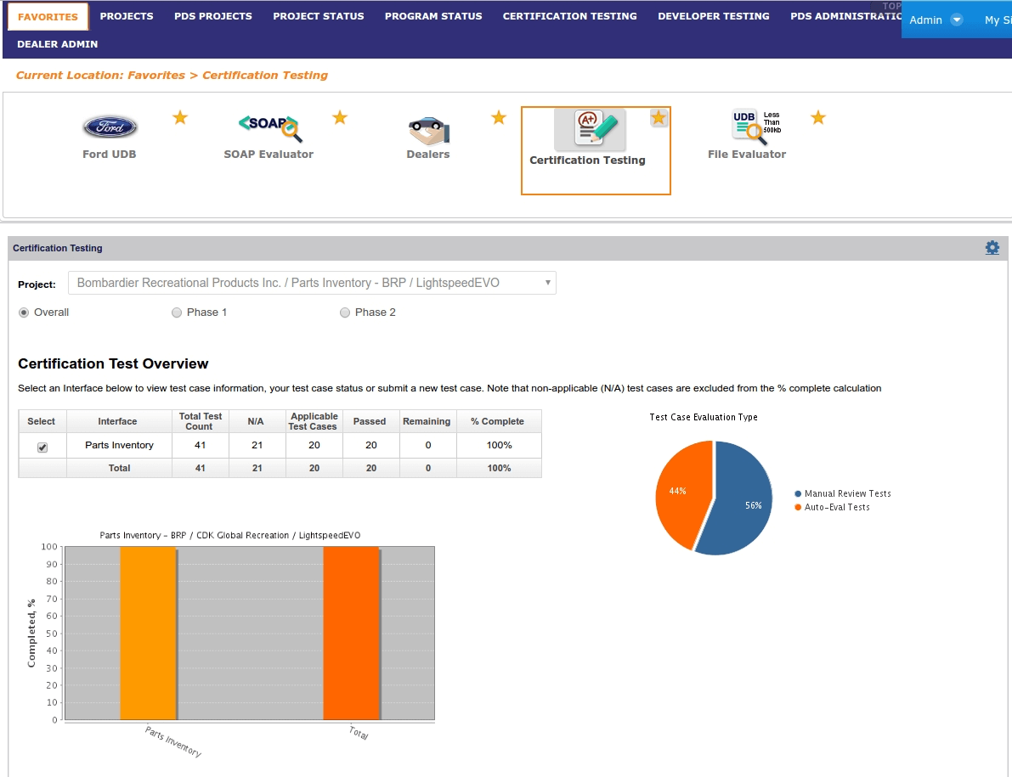Toggle favorite star for Dealers

pos(498,117)
